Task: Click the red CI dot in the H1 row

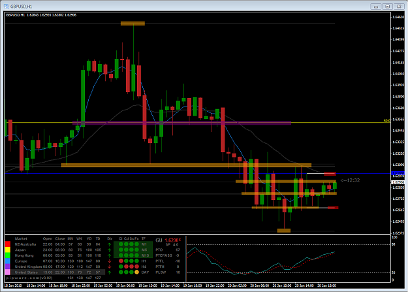Action: tap(121, 261)
